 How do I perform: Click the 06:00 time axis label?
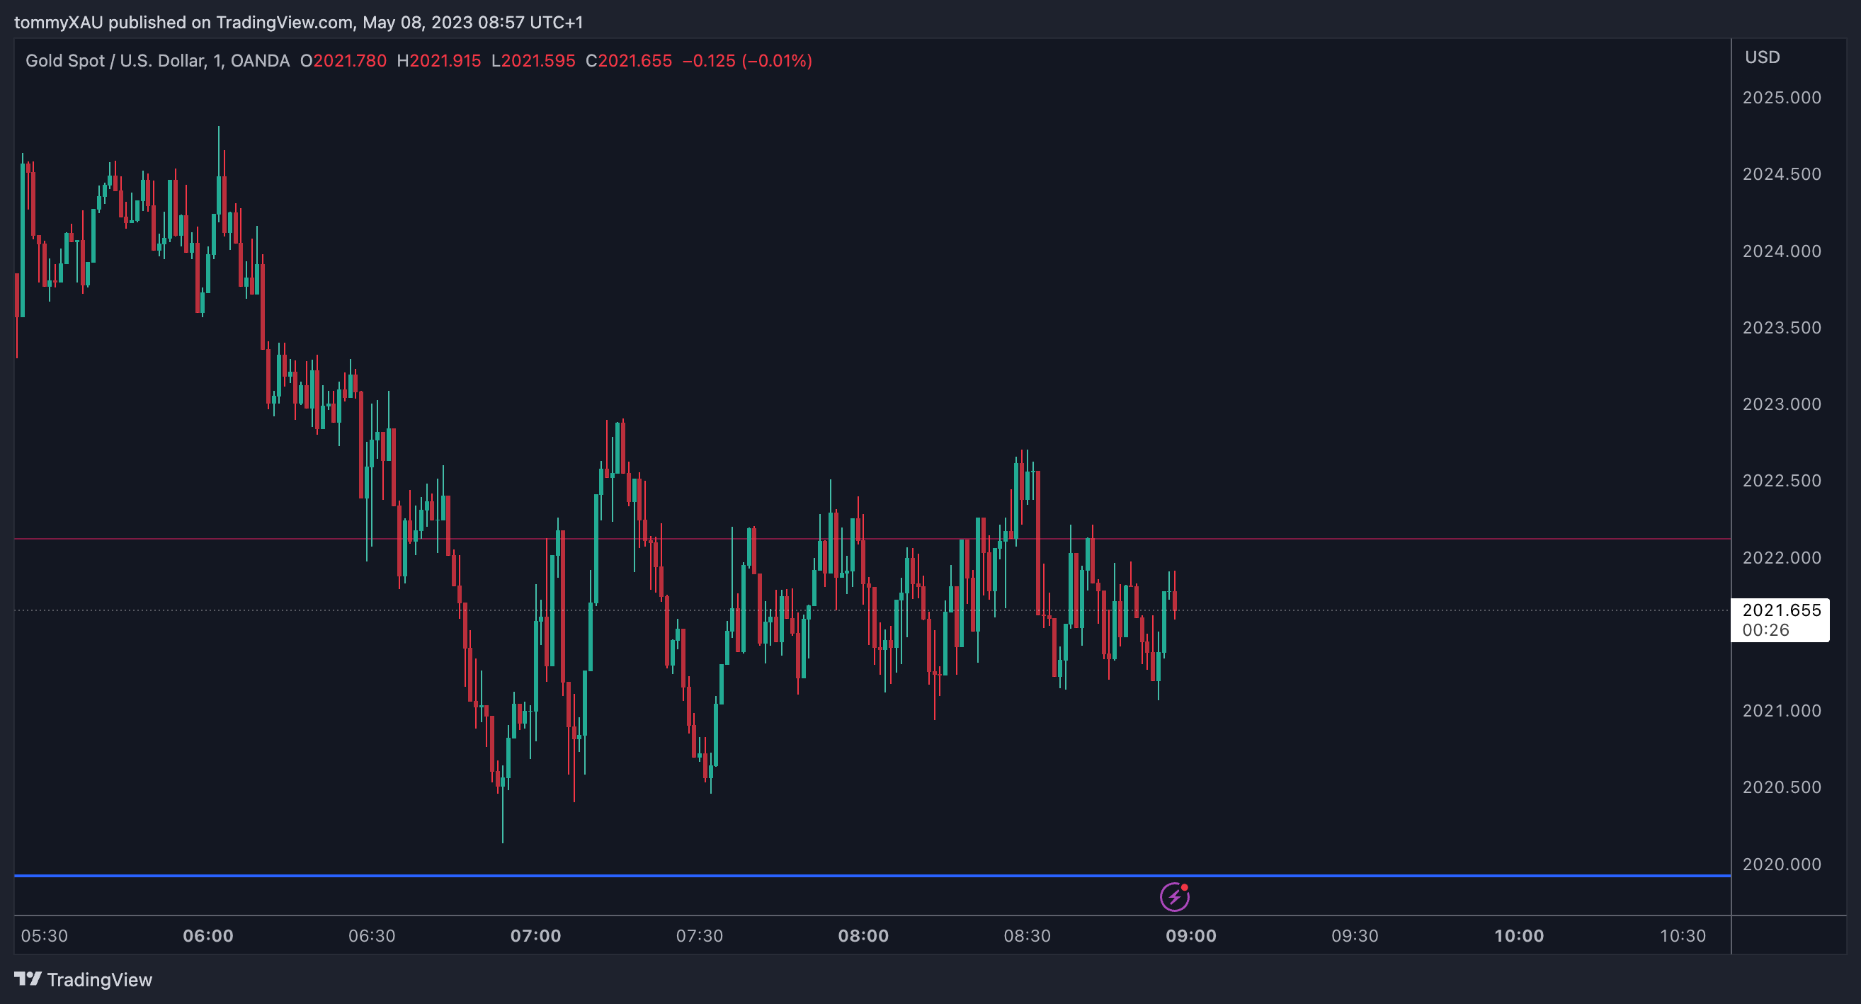pos(208,936)
